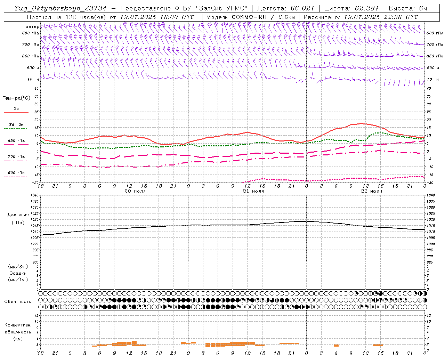This screenshot has width=445, height=356.
Task: Click the 'Рассчитано: 19.07.2025 22:38 UTC' text
Action: pos(361,17)
